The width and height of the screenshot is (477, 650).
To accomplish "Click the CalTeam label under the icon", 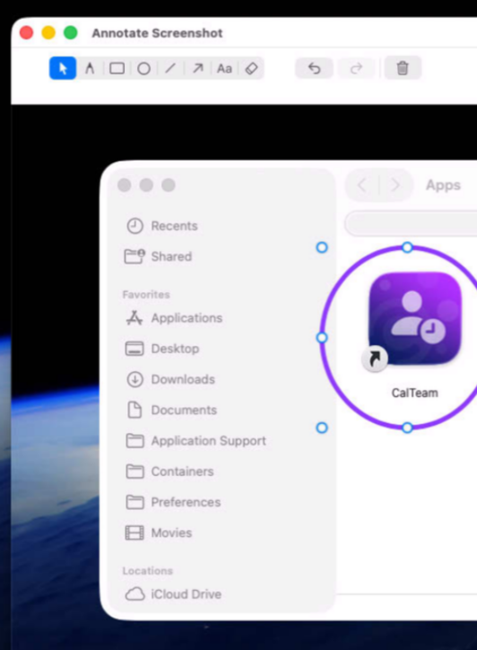I will click(415, 393).
